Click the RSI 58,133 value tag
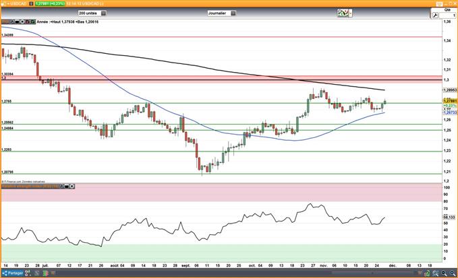The width and height of the screenshot is (458, 278). 449,217
